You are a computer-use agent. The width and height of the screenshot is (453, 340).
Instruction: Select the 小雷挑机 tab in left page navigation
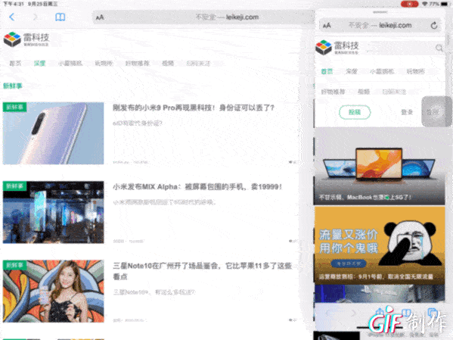(70, 63)
